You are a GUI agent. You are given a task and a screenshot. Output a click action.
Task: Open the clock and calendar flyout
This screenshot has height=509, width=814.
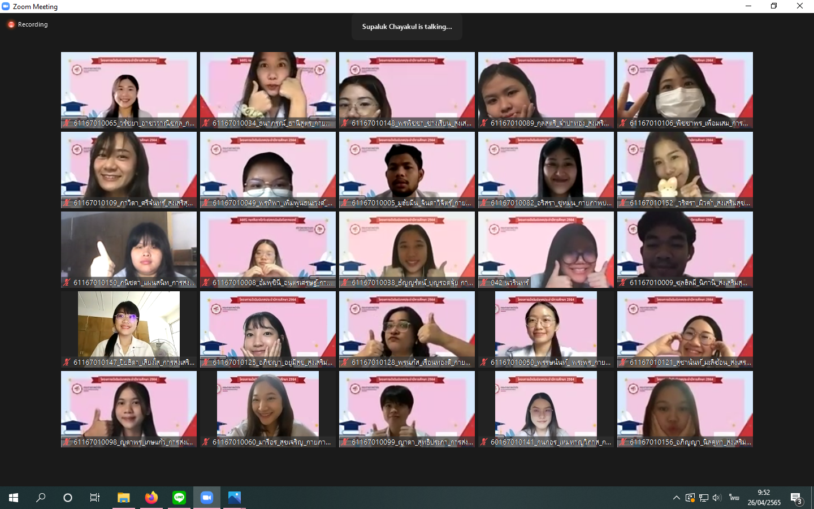[x=764, y=498]
